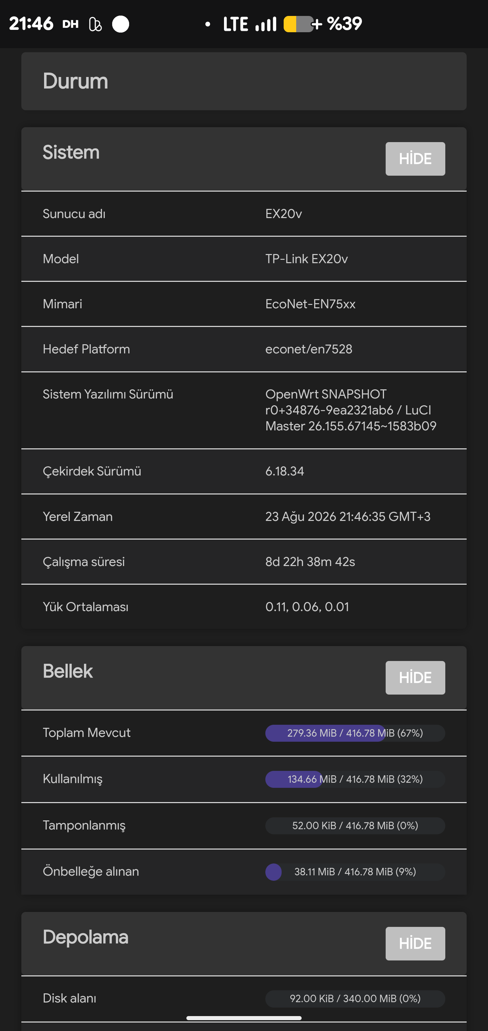Screen dimensions: 488x1031
Task: Click the Tamponlanmış buffer bar
Action: coord(355,825)
